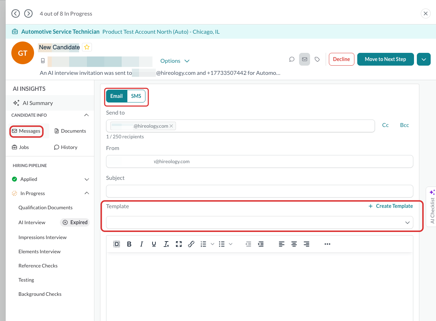Clear text formatting in editor
This screenshot has width=436, height=321.
(166, 244)
